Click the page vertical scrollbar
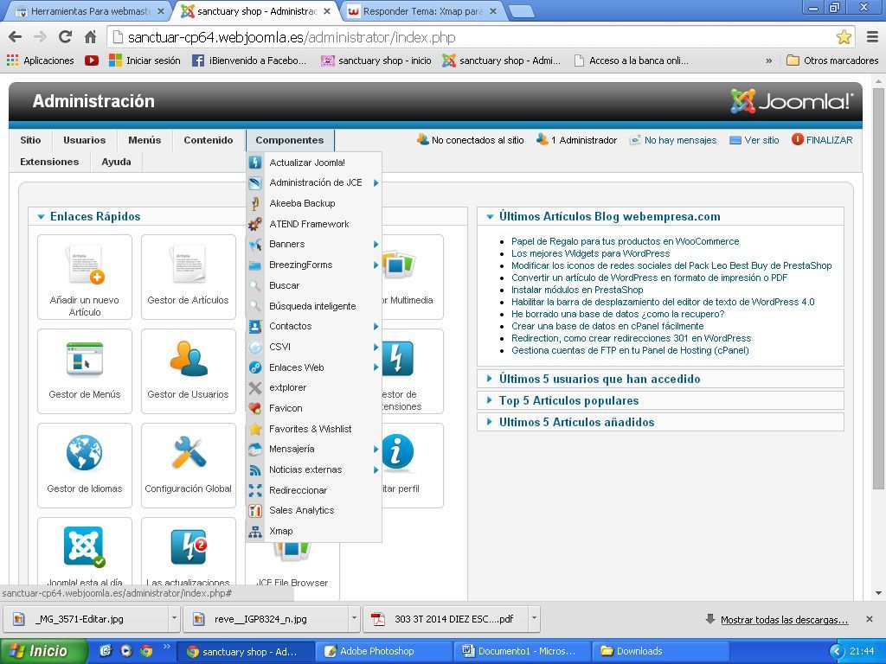Screen dimensions: 886x664 pyautogui.click(x=878, y=288)
